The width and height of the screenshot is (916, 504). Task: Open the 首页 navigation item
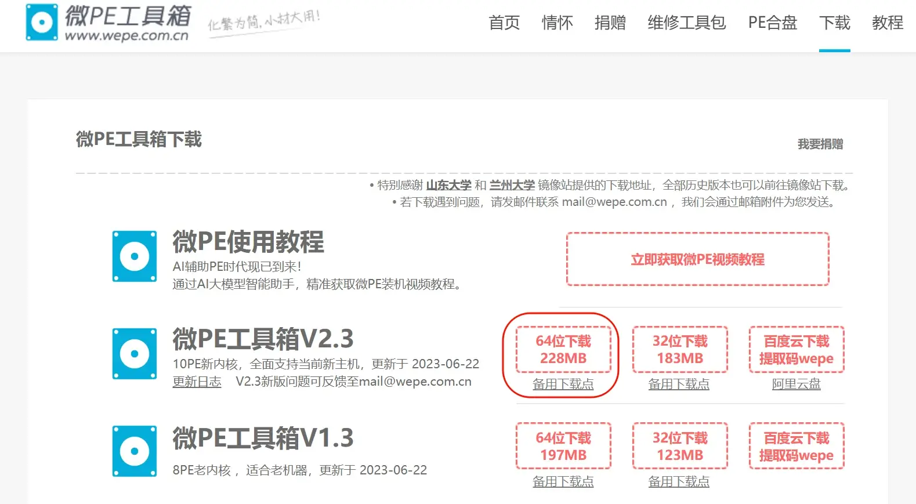pos(504,23)
